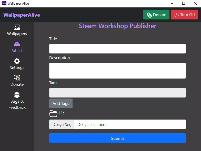Focus the Title input field
This screenshot has height=151, width=201.
(x=117, y=49)
